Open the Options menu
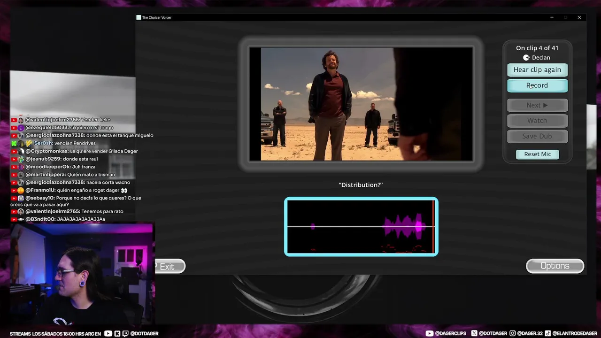Viewport: 601px width, 338px height. click(x=555, y=266)
